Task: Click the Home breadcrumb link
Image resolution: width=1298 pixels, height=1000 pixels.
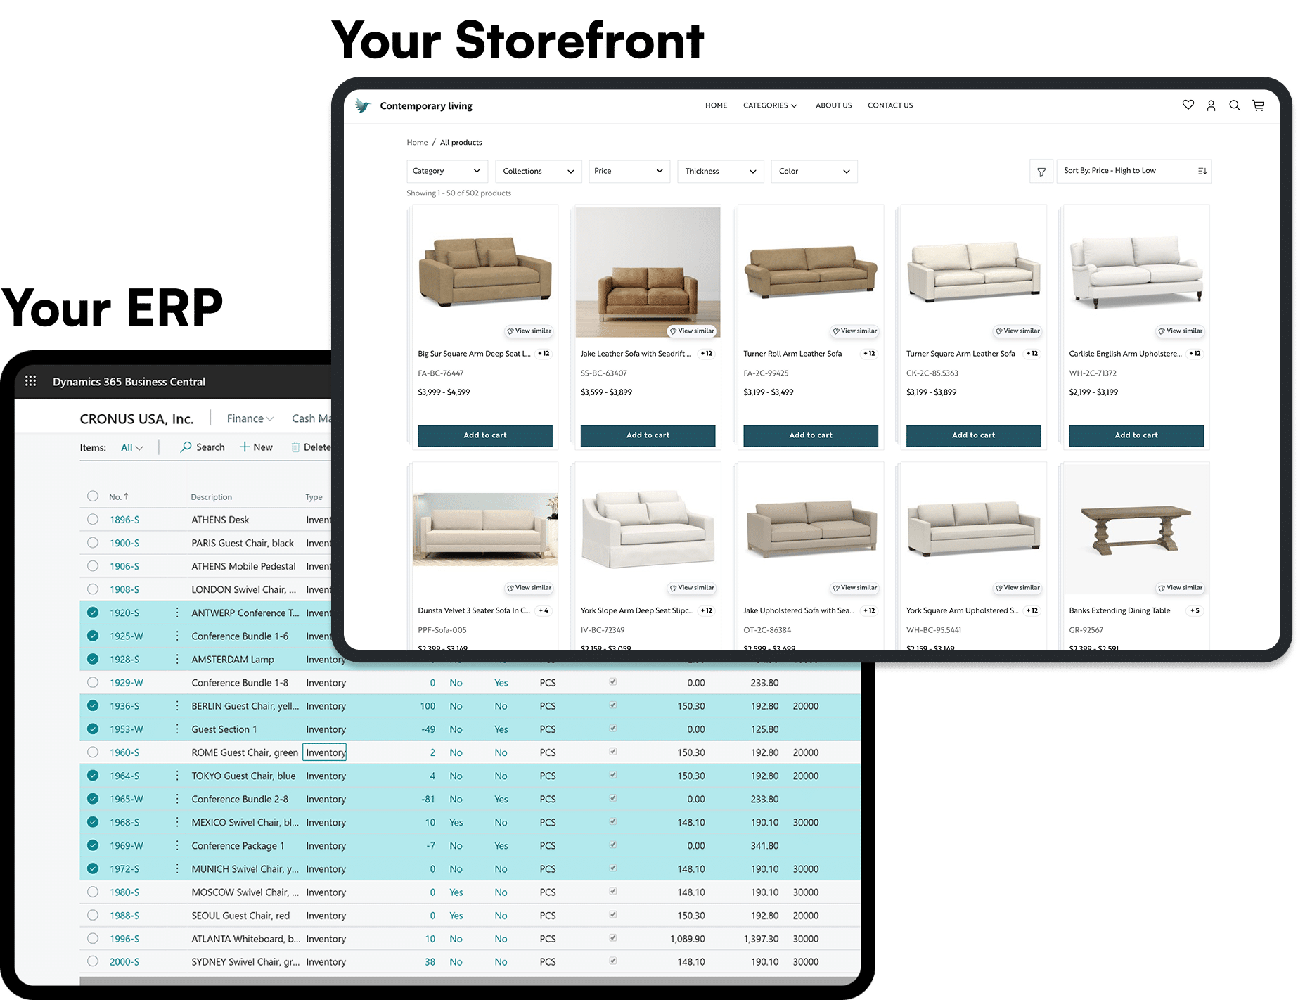Action: [x=417, y=143]
